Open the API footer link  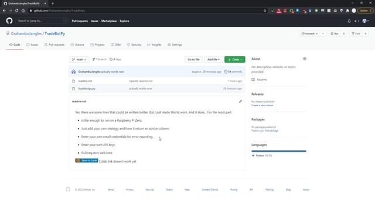coord(251,190)
